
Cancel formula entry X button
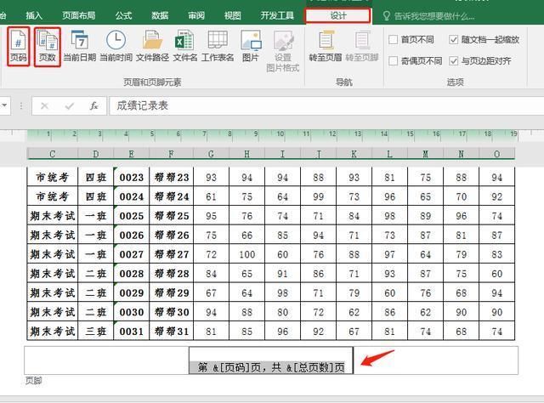(x=44, y=106)
